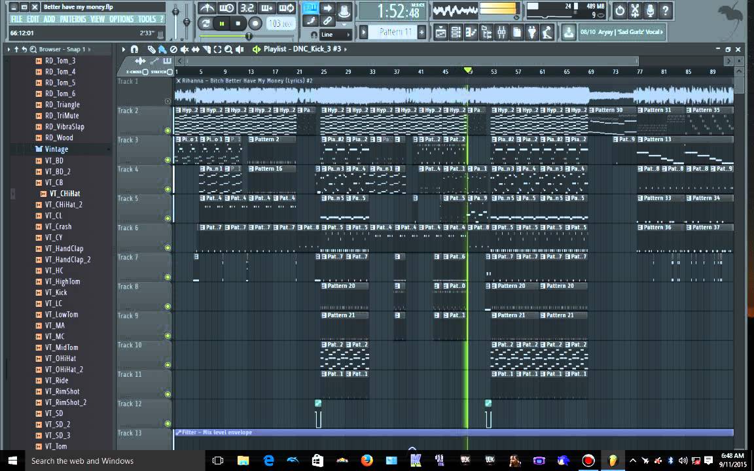Open the PATTERNS menu
The height and width of the screenshot is (471, 754).
click(x=73, y=19)
